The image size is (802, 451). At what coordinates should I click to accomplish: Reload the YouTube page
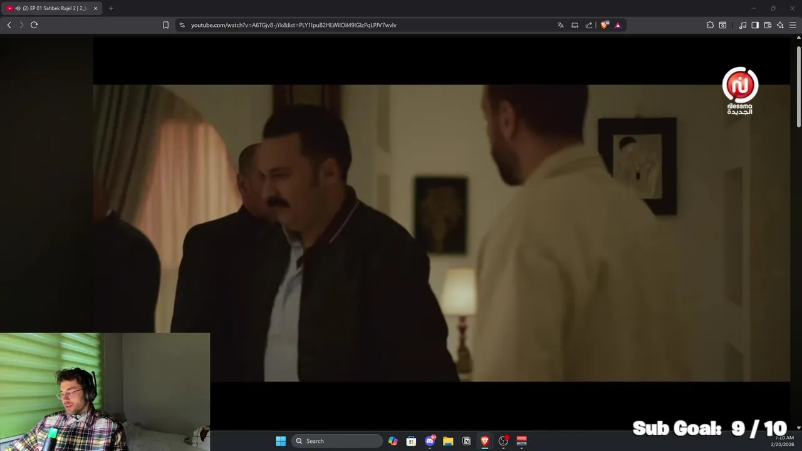34,25
